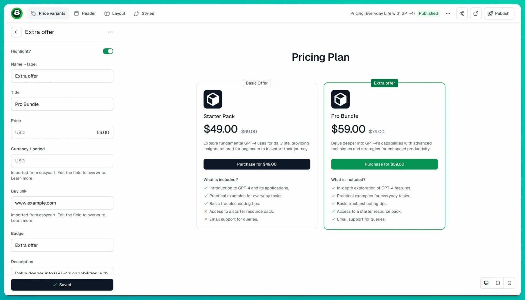Open external preview using the arrow icon
The width and height of the screenshot is (525, 300).
click(476, 13)
